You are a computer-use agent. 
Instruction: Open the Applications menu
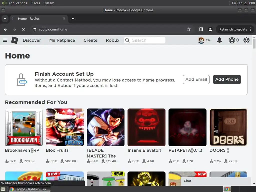point(18,3)
